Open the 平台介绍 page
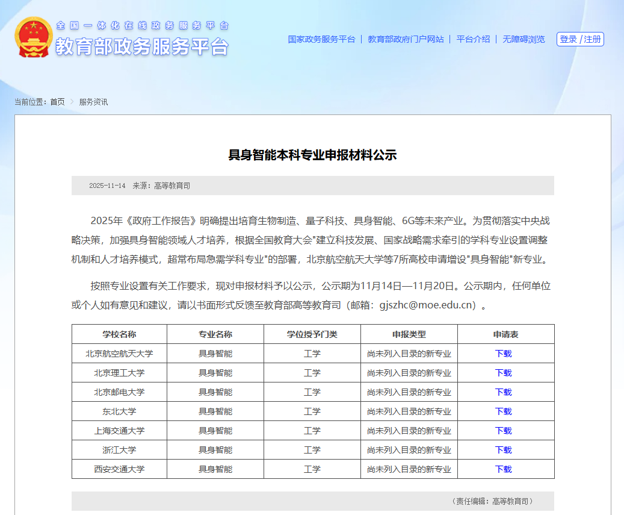 pos(473,38)
